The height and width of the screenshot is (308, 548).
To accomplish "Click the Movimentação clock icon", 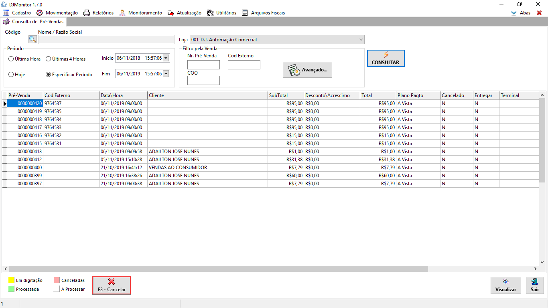I will pyautogui.click(x=40, y=13).
